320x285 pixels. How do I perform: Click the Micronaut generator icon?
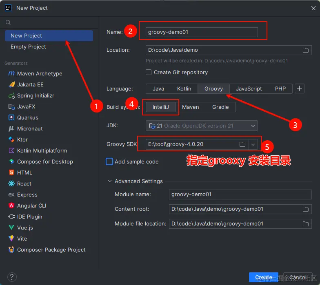pos(11,128)
